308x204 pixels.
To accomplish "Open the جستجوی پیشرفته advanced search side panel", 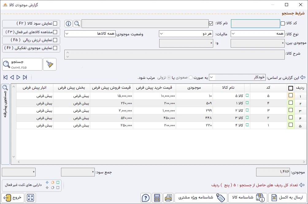I will (x=5, y=124).
